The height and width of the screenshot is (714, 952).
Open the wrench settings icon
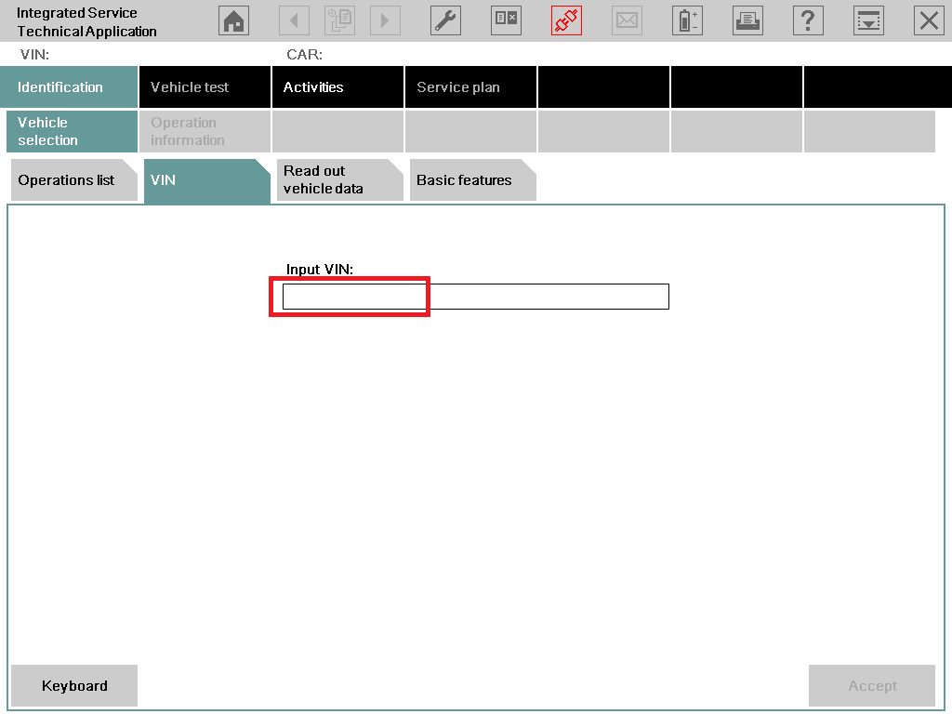pyautogui.click(x=445, y=20)
